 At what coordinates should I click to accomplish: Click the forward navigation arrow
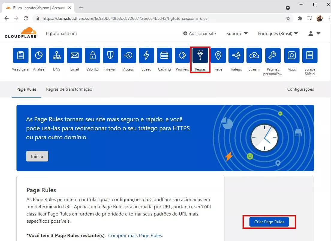[x=16, y=18]
